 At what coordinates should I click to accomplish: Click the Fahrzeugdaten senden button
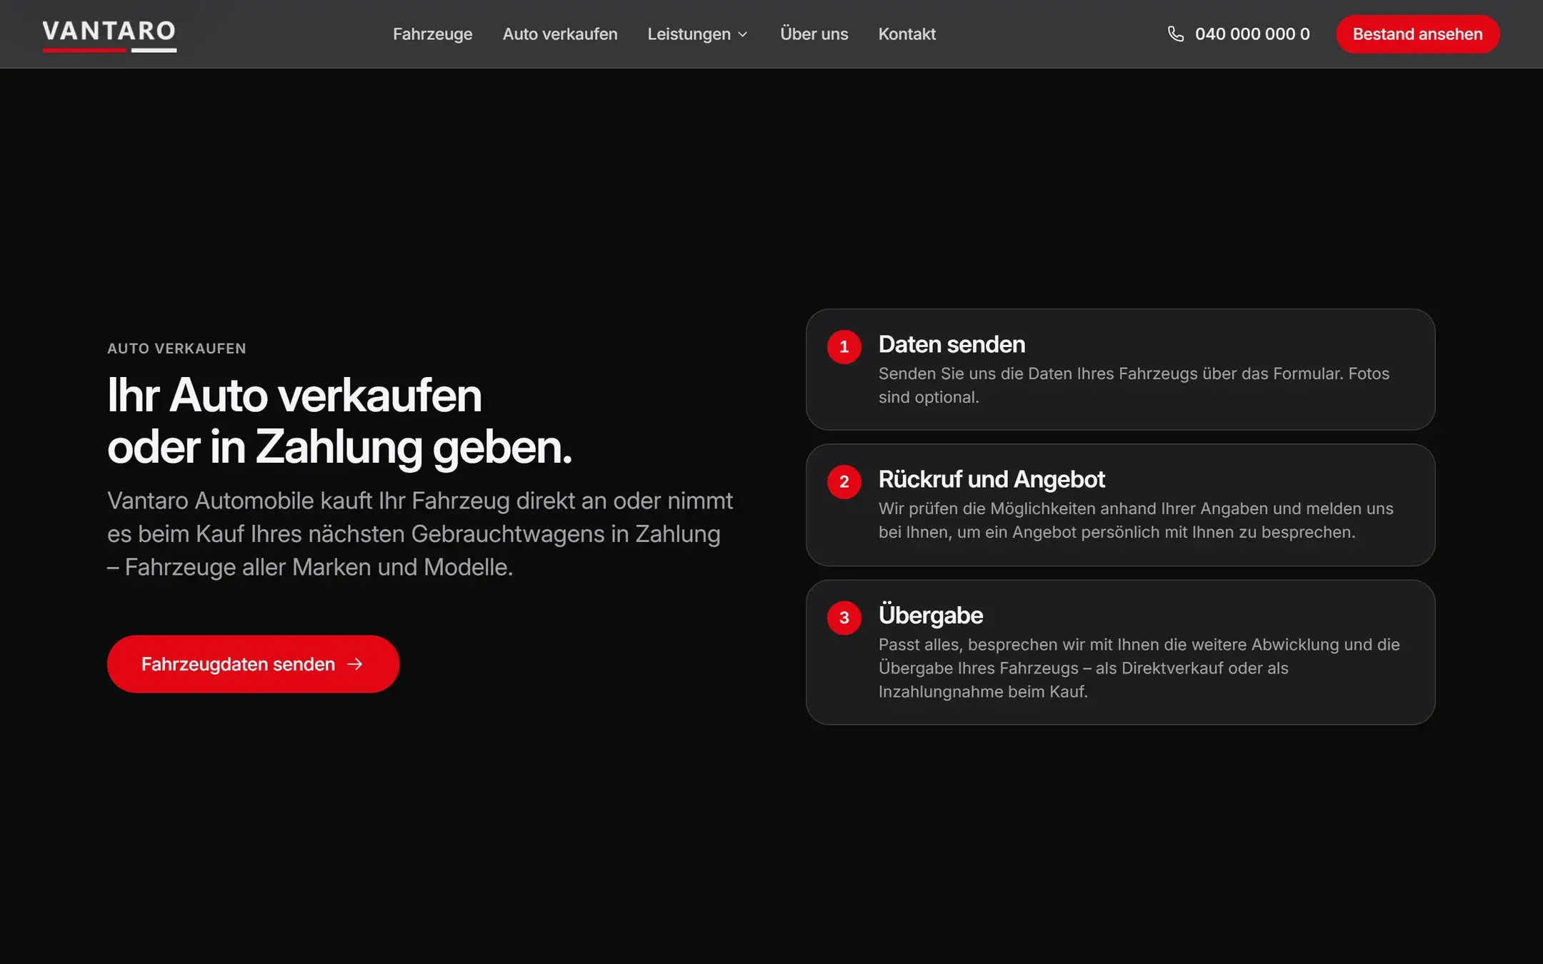(253, 664)
